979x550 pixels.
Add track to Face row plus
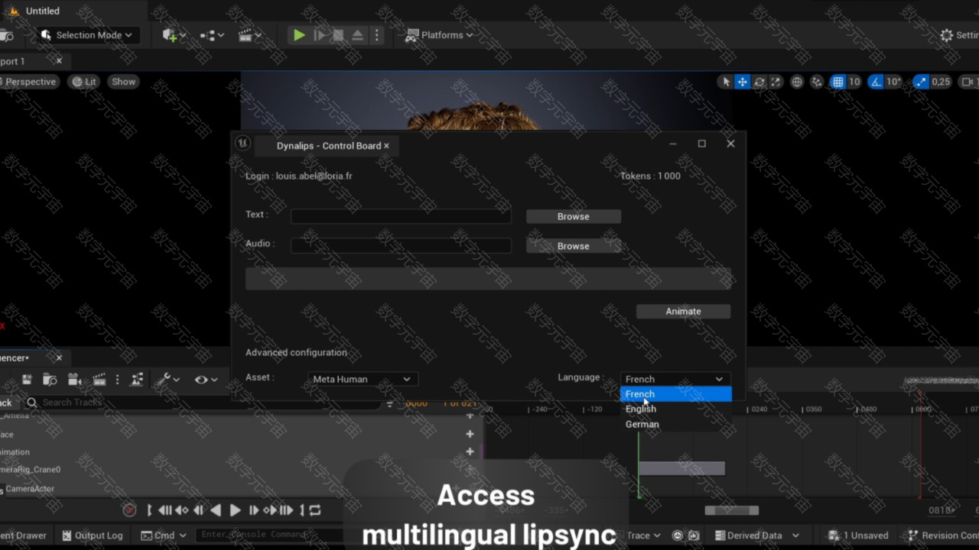(x=470, y=434)
